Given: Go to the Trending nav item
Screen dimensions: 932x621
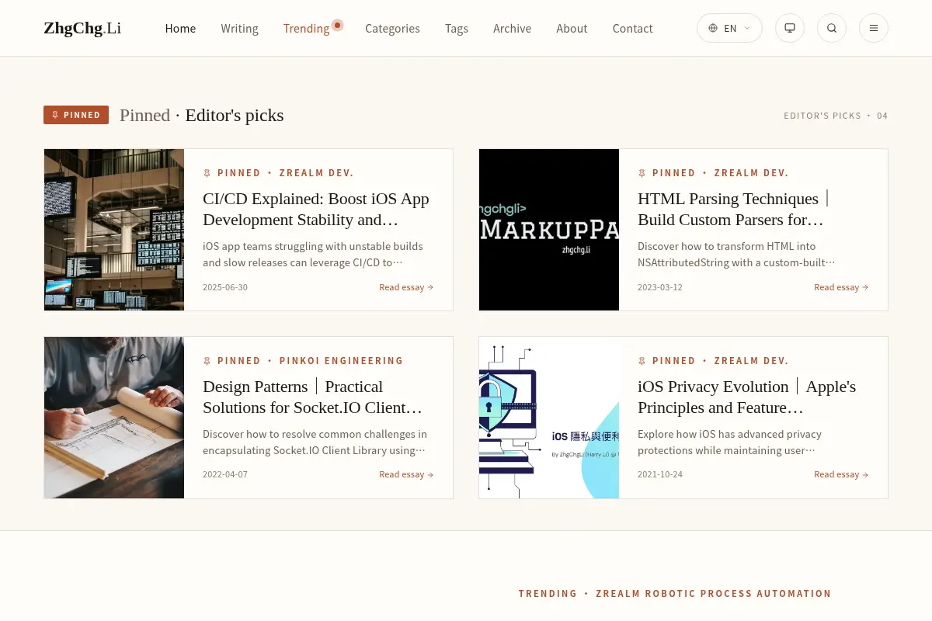Looking at the screenshot, I should click(306, 28).
